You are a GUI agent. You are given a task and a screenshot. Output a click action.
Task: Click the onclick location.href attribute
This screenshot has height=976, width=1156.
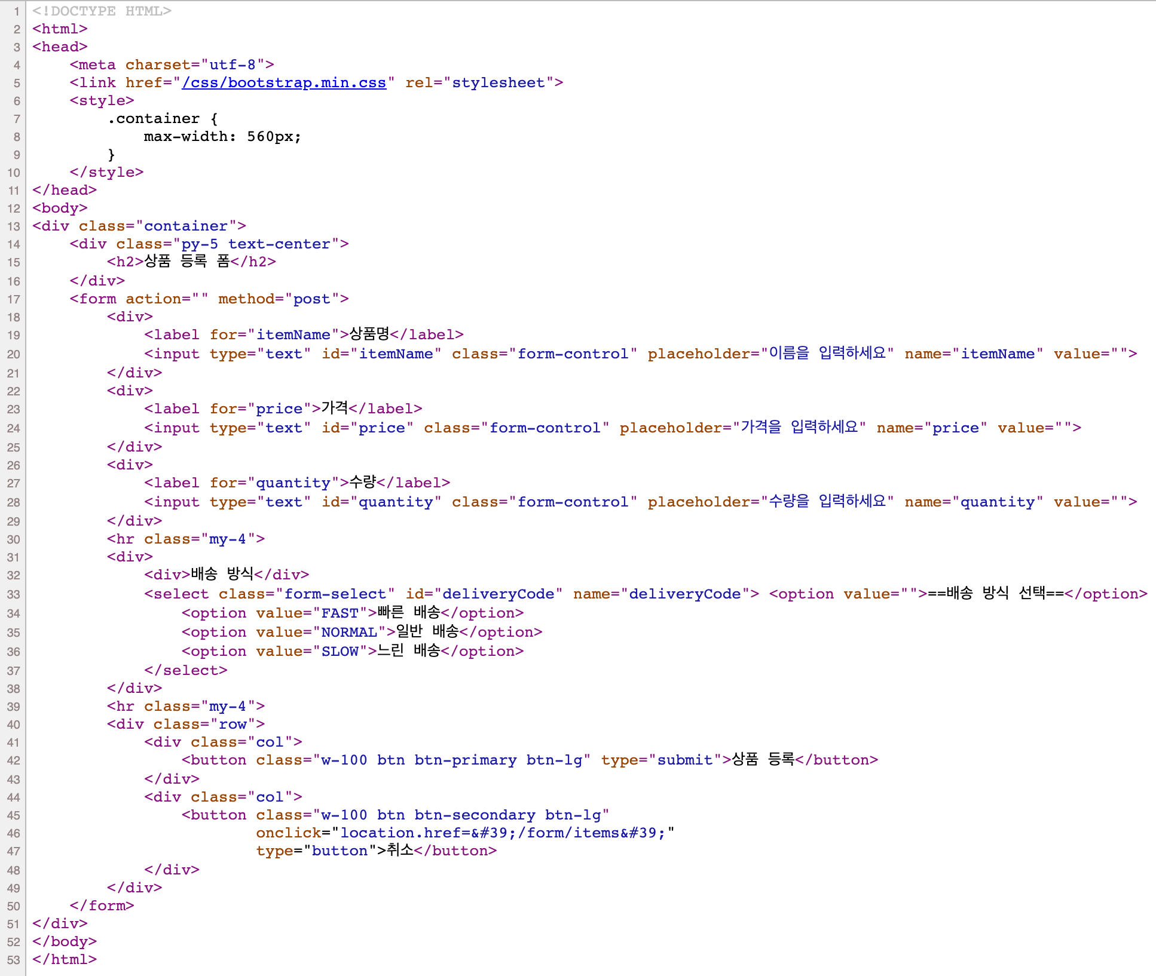click(x=464, y=833)
